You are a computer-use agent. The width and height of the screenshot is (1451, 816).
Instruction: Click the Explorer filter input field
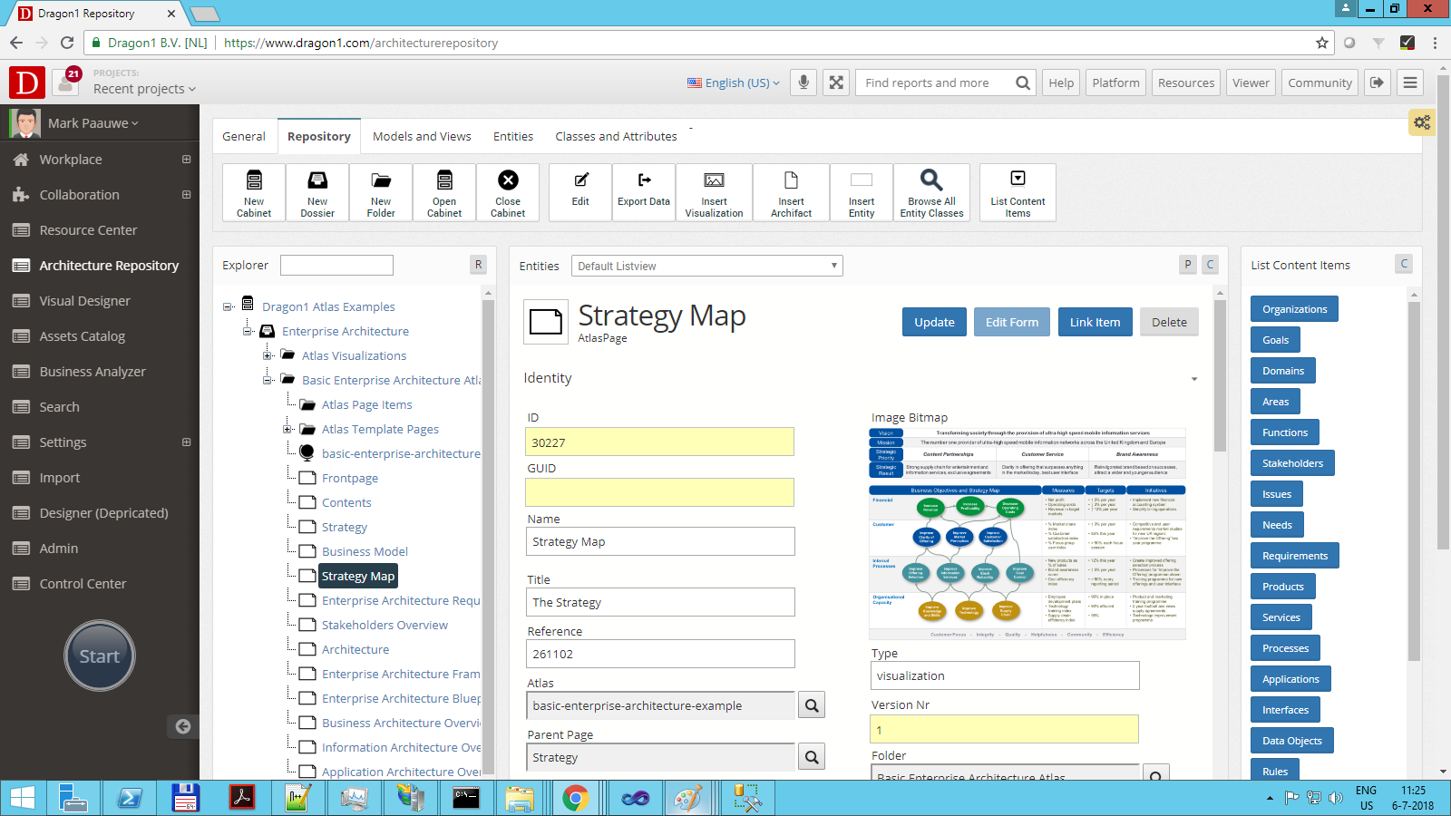[336, 265]
